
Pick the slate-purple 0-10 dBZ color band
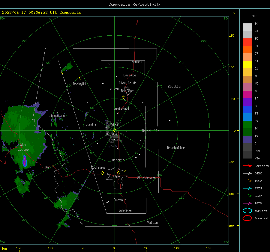[x=247, y=140]
